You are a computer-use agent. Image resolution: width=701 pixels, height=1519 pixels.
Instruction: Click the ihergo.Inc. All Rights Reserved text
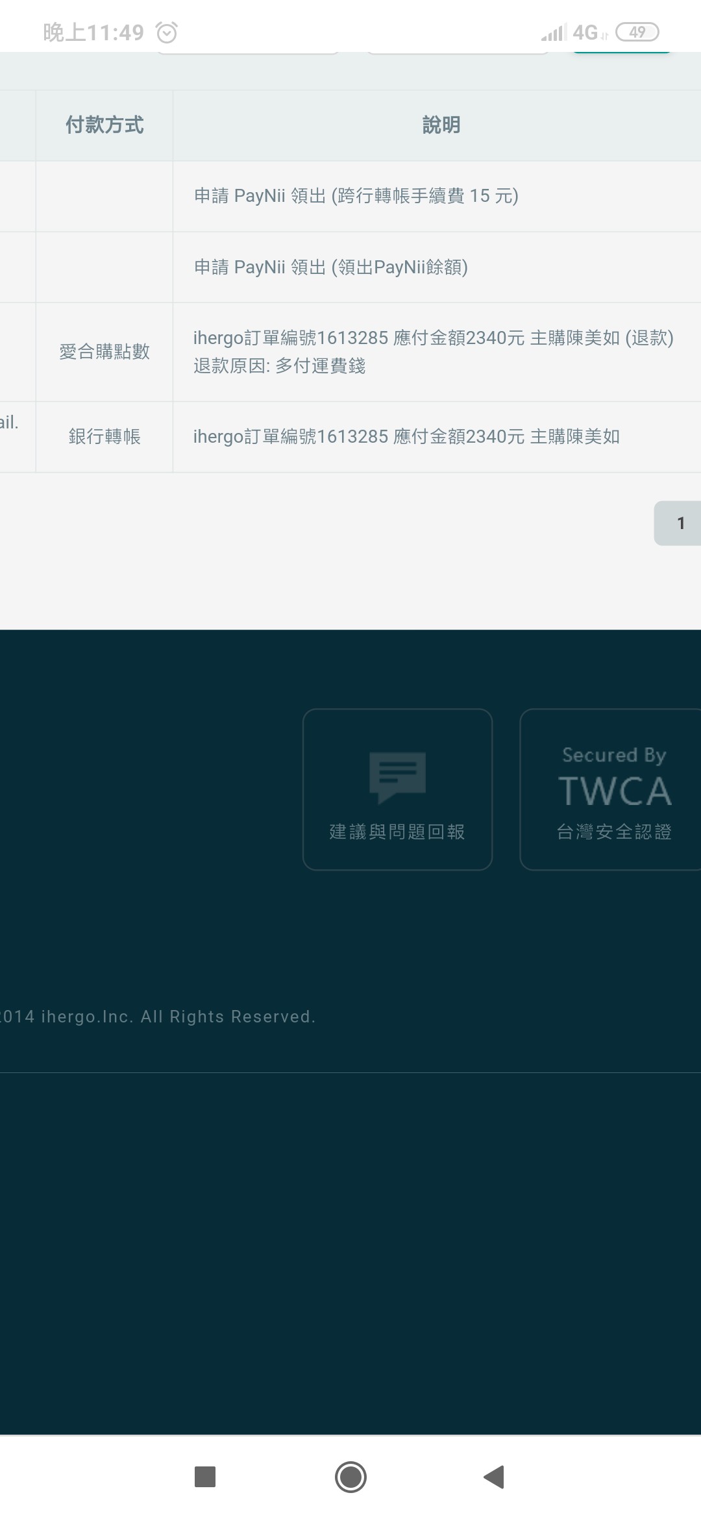click(178, 1017)
